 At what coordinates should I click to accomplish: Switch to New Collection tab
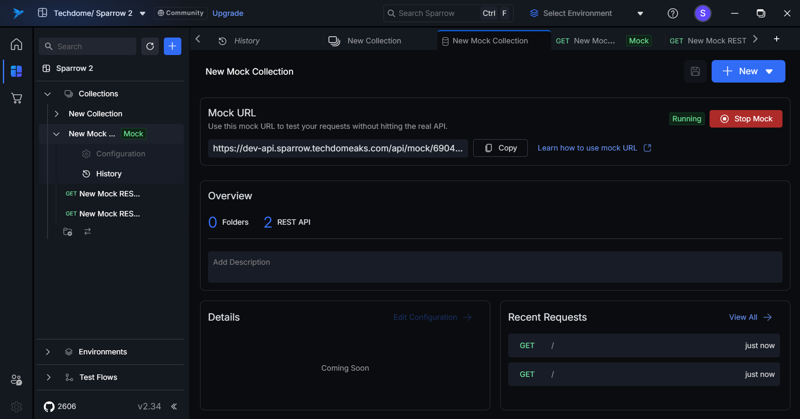pos(374,41)
